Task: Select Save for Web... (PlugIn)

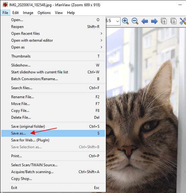Action: 53,140
